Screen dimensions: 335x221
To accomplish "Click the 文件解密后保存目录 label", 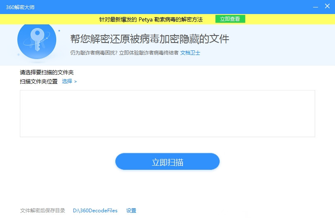I will (x=43, y=211).
